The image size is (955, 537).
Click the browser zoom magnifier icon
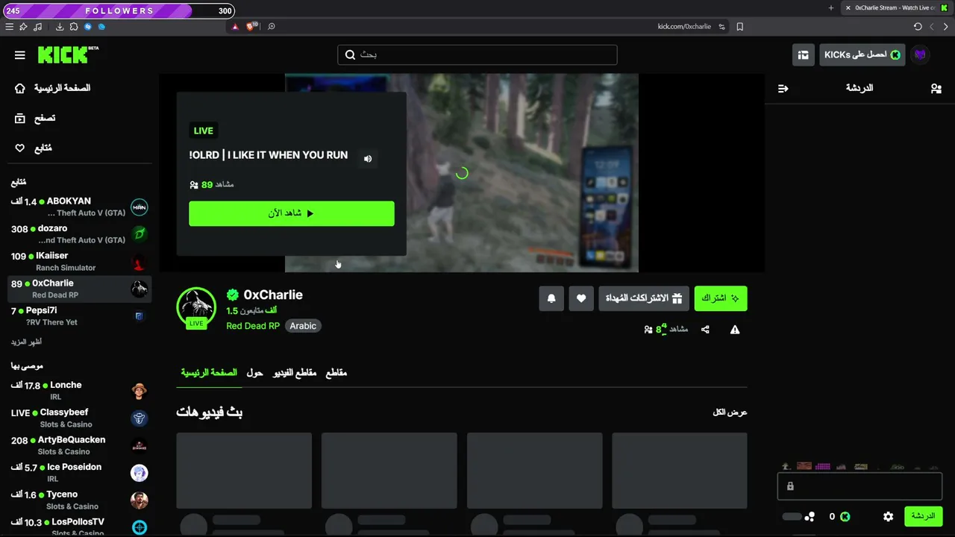click(272, 27)
